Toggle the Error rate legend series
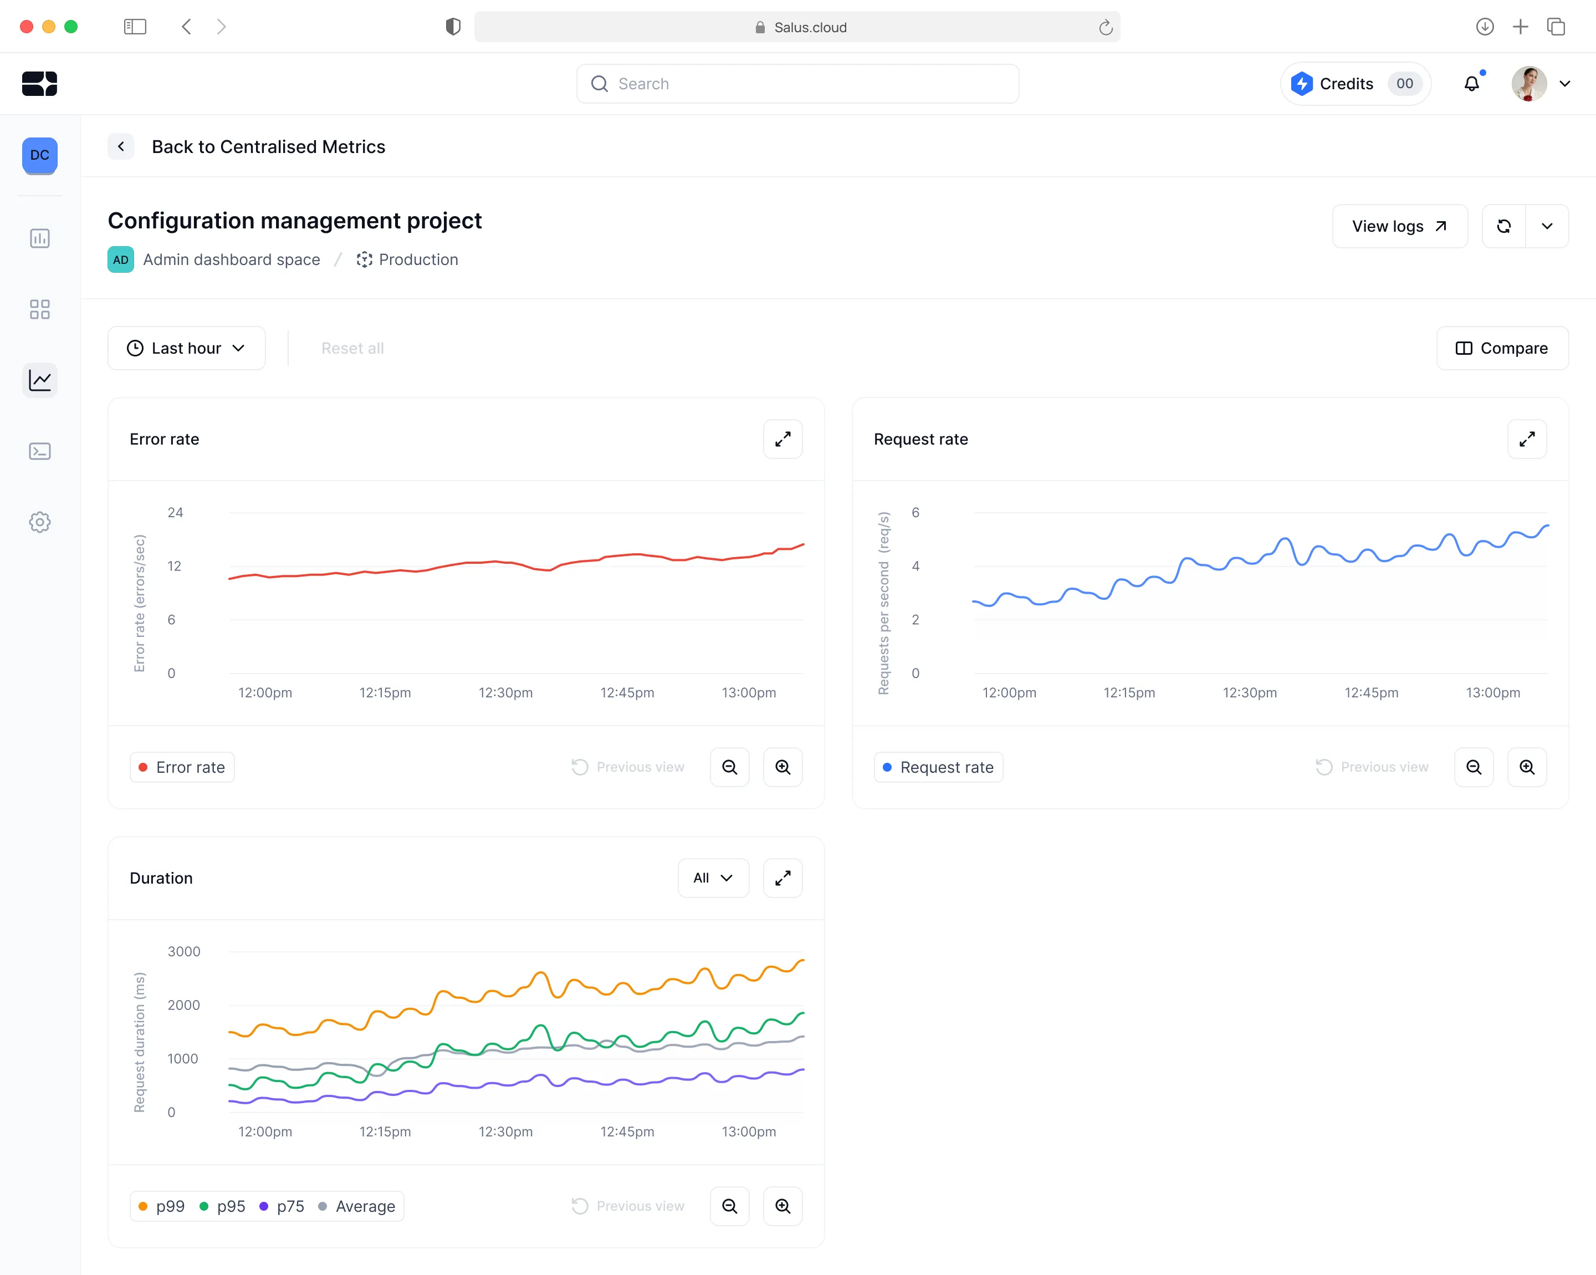Image resolution: width=1596 pixels, height=1275 pixels. click(x=182, y=767)
